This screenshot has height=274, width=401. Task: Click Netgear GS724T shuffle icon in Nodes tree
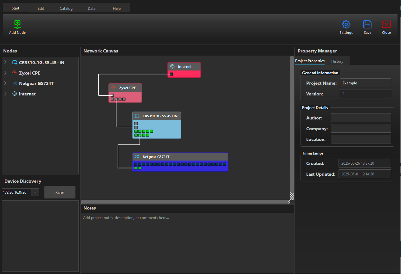14,83
